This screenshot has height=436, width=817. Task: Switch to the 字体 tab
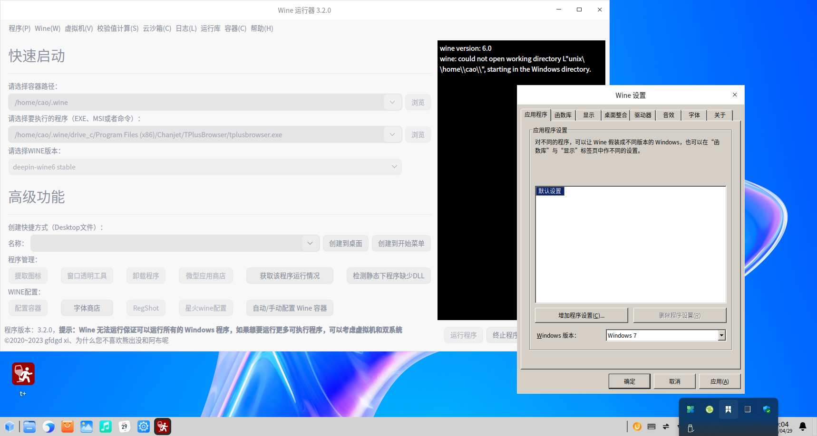click(694, 115)
